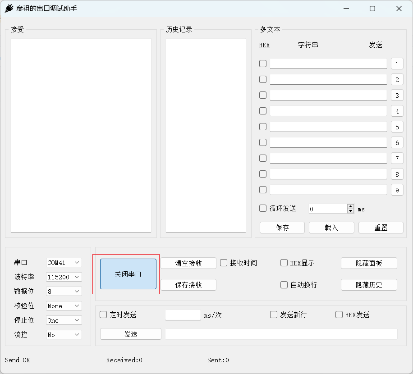Maximize the serial assistant window
The image size is (413, 374).
click(372, 9)
